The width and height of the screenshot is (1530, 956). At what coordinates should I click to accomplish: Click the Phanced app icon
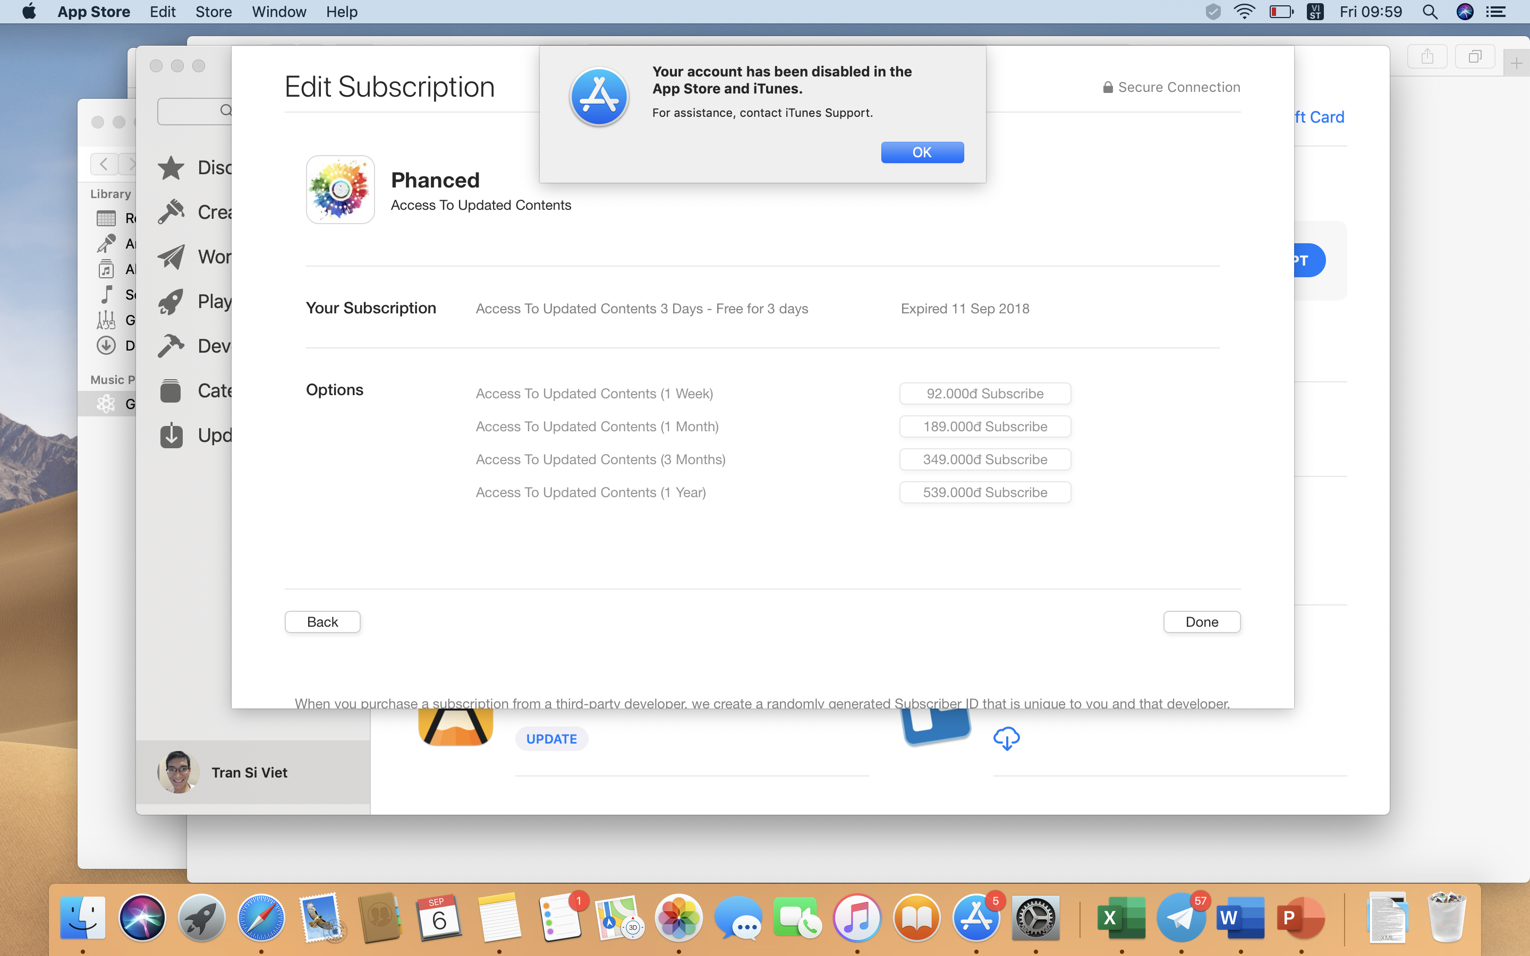tap(340, 190)
